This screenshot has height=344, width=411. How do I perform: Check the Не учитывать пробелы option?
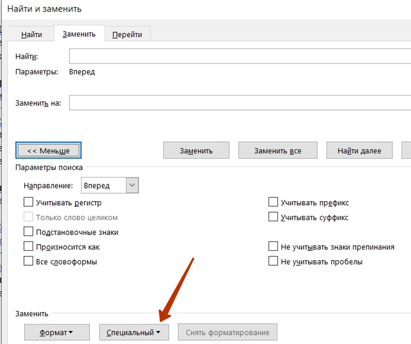coord(273,261)
